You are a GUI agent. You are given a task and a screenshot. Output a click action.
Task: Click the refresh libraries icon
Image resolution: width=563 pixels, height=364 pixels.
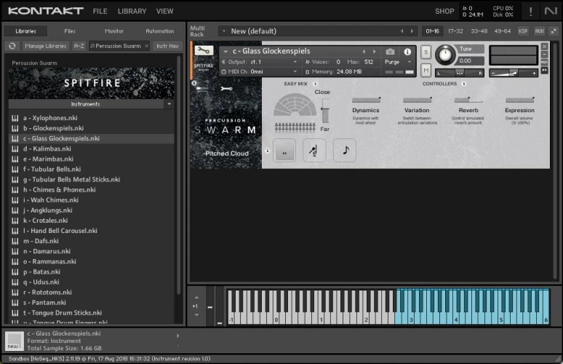click(x=12, y=46)
